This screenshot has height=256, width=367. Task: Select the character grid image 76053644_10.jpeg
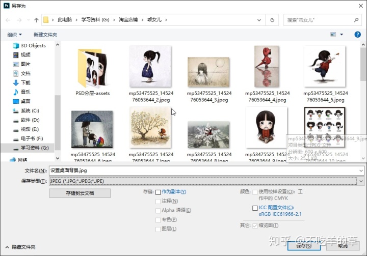[x=325, y=127]
